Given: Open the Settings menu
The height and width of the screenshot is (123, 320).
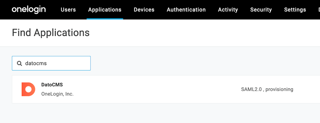Looking at the screenshot, I should point(295,10).
